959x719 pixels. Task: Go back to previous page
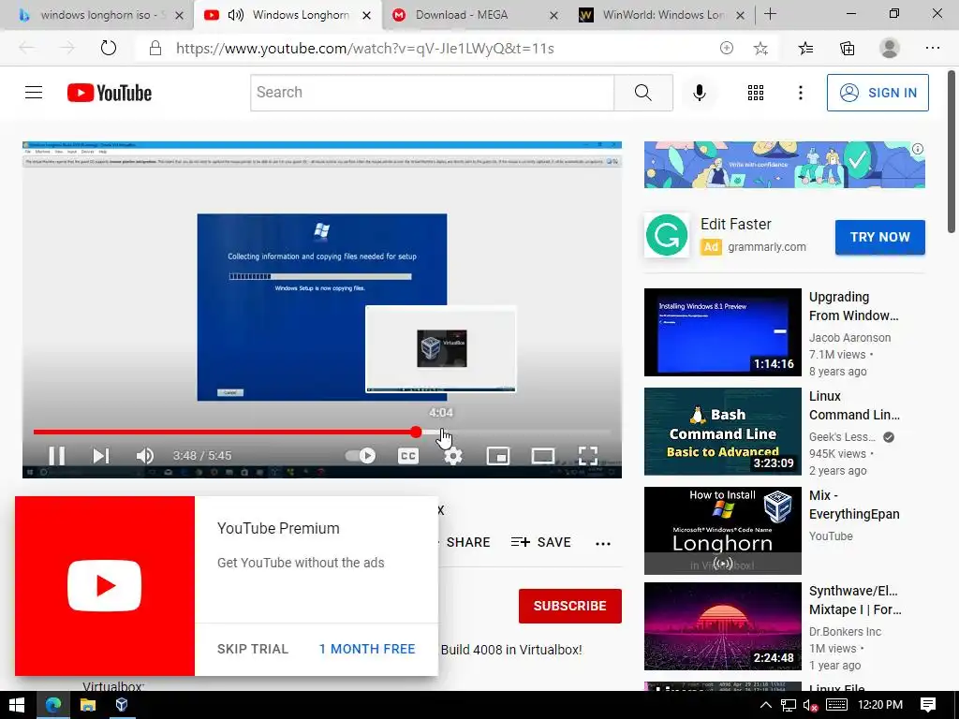(26, 48)
